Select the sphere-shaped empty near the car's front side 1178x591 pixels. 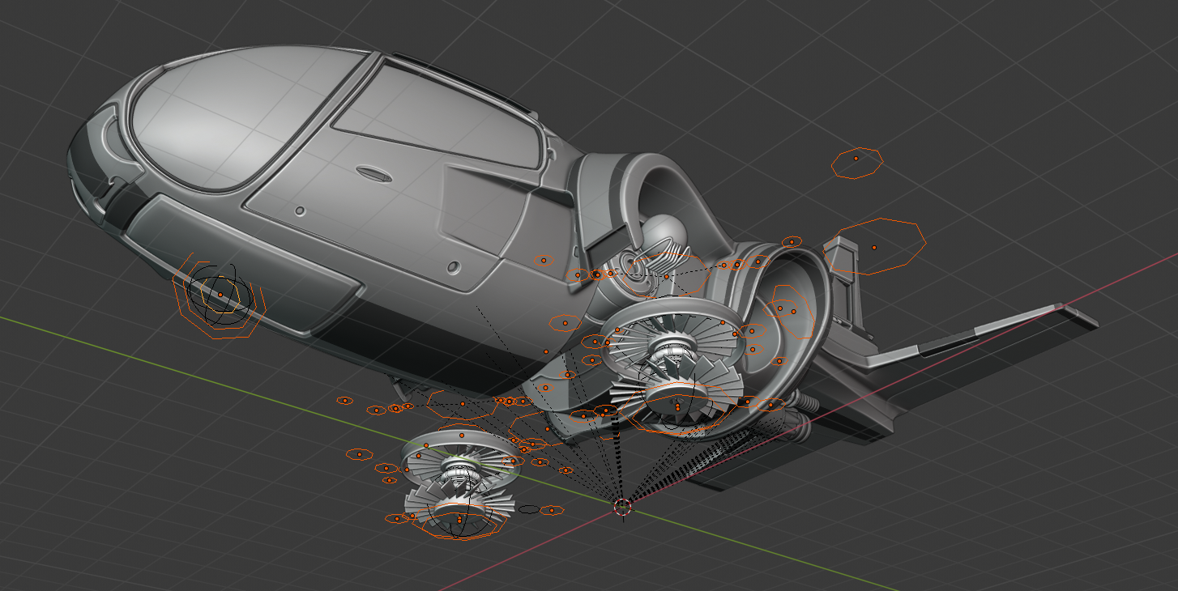(219, 296)
